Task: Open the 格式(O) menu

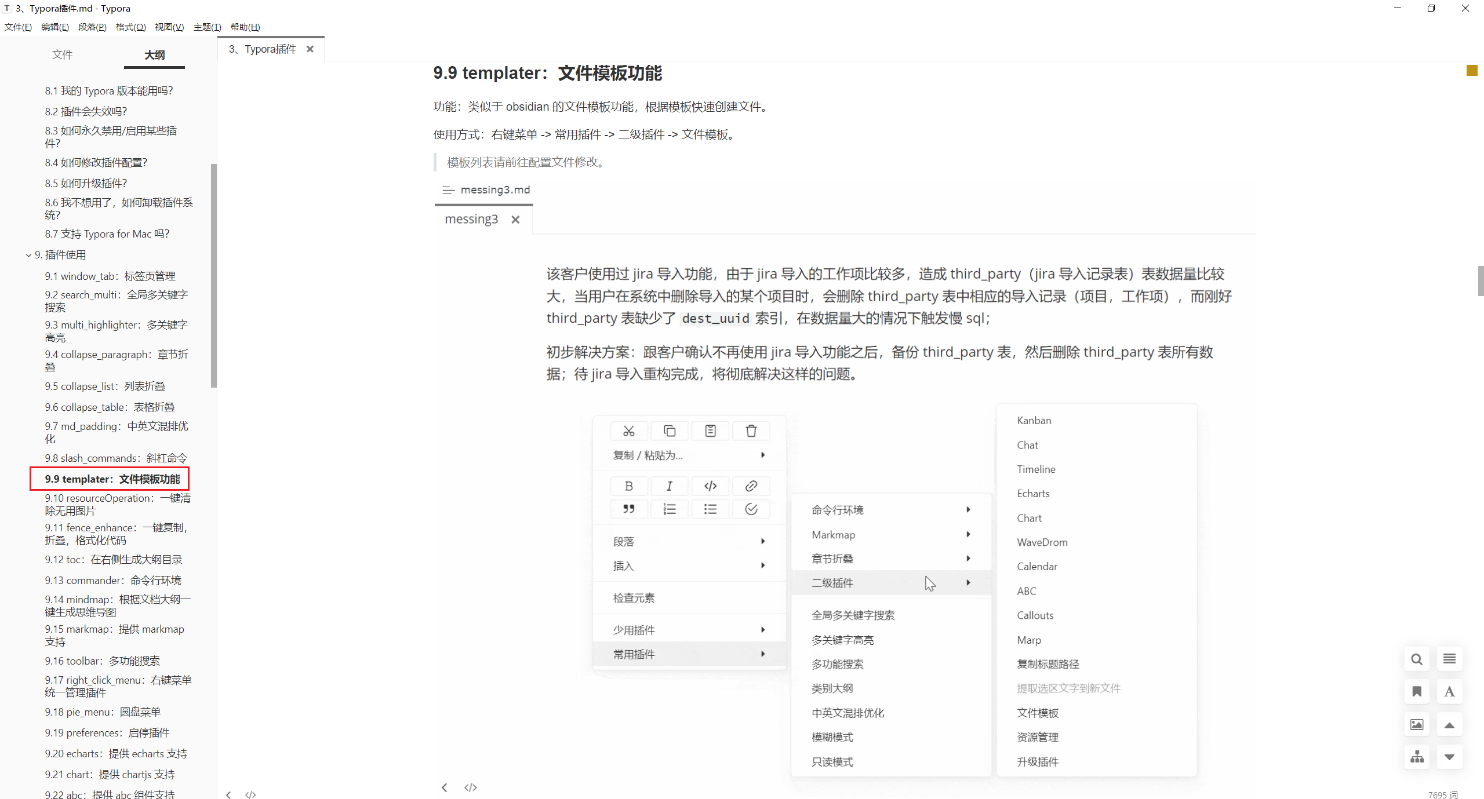Action: (130, 27)
